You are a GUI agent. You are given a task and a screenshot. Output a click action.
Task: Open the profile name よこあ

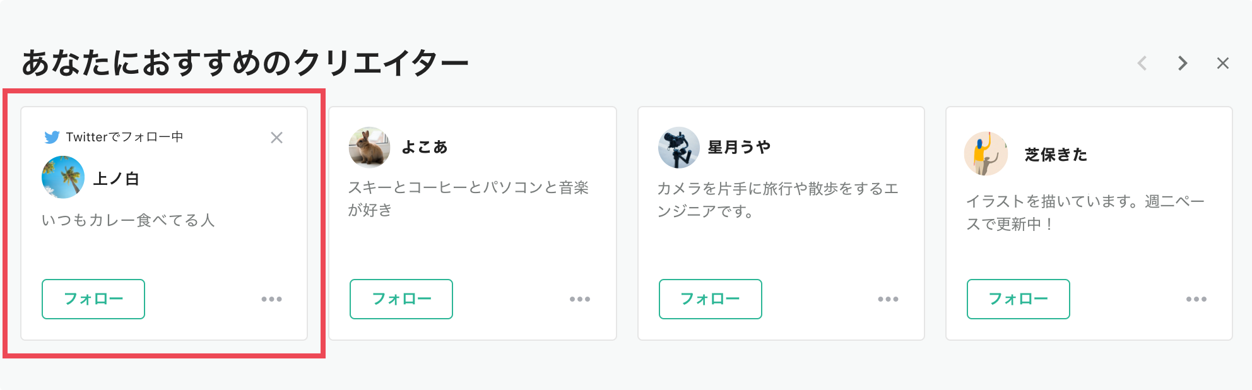click(425, 147)
